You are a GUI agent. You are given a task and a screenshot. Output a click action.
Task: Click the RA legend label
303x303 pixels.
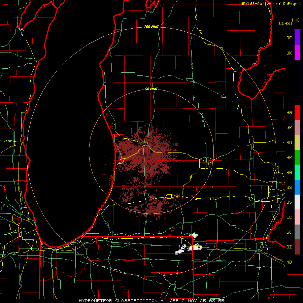[x=289, y=172]
